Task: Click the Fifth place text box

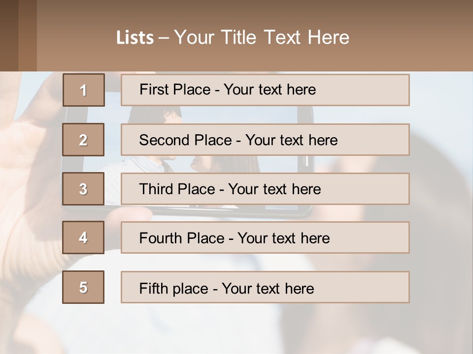Action: pyautogui.click(x=265, y=287)
